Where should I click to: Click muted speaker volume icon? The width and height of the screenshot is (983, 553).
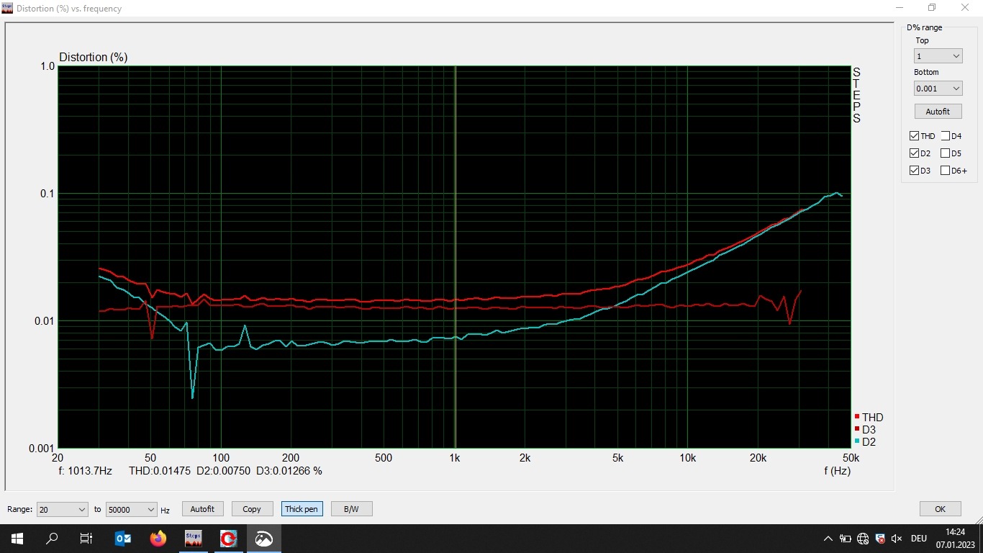click(x=897, y=538)
